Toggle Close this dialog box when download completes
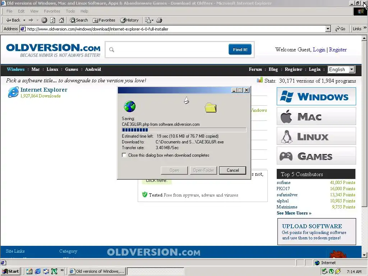The width and height of the screenshot is (368, 276). coord(124,155)
